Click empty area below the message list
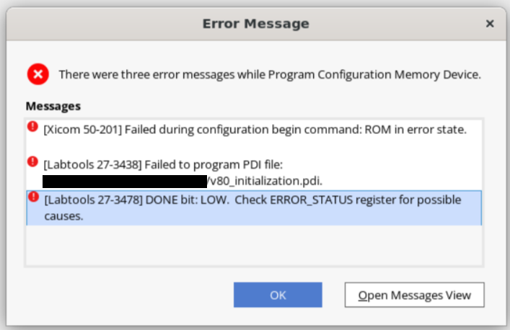This screenshot has height=330, width=510. pyautogui.click(x=255, y=246)
